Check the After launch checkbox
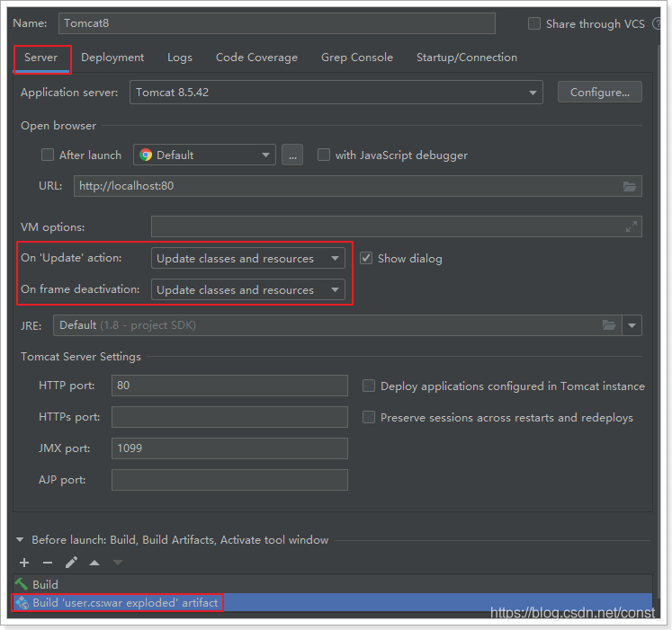 coord(47,155)
